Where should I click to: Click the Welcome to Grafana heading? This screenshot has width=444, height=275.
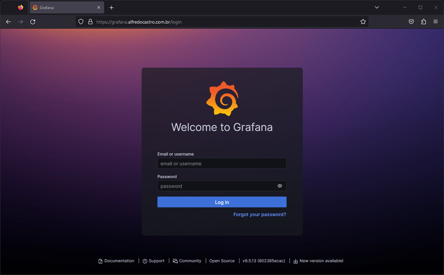click(x=222, y=127)
